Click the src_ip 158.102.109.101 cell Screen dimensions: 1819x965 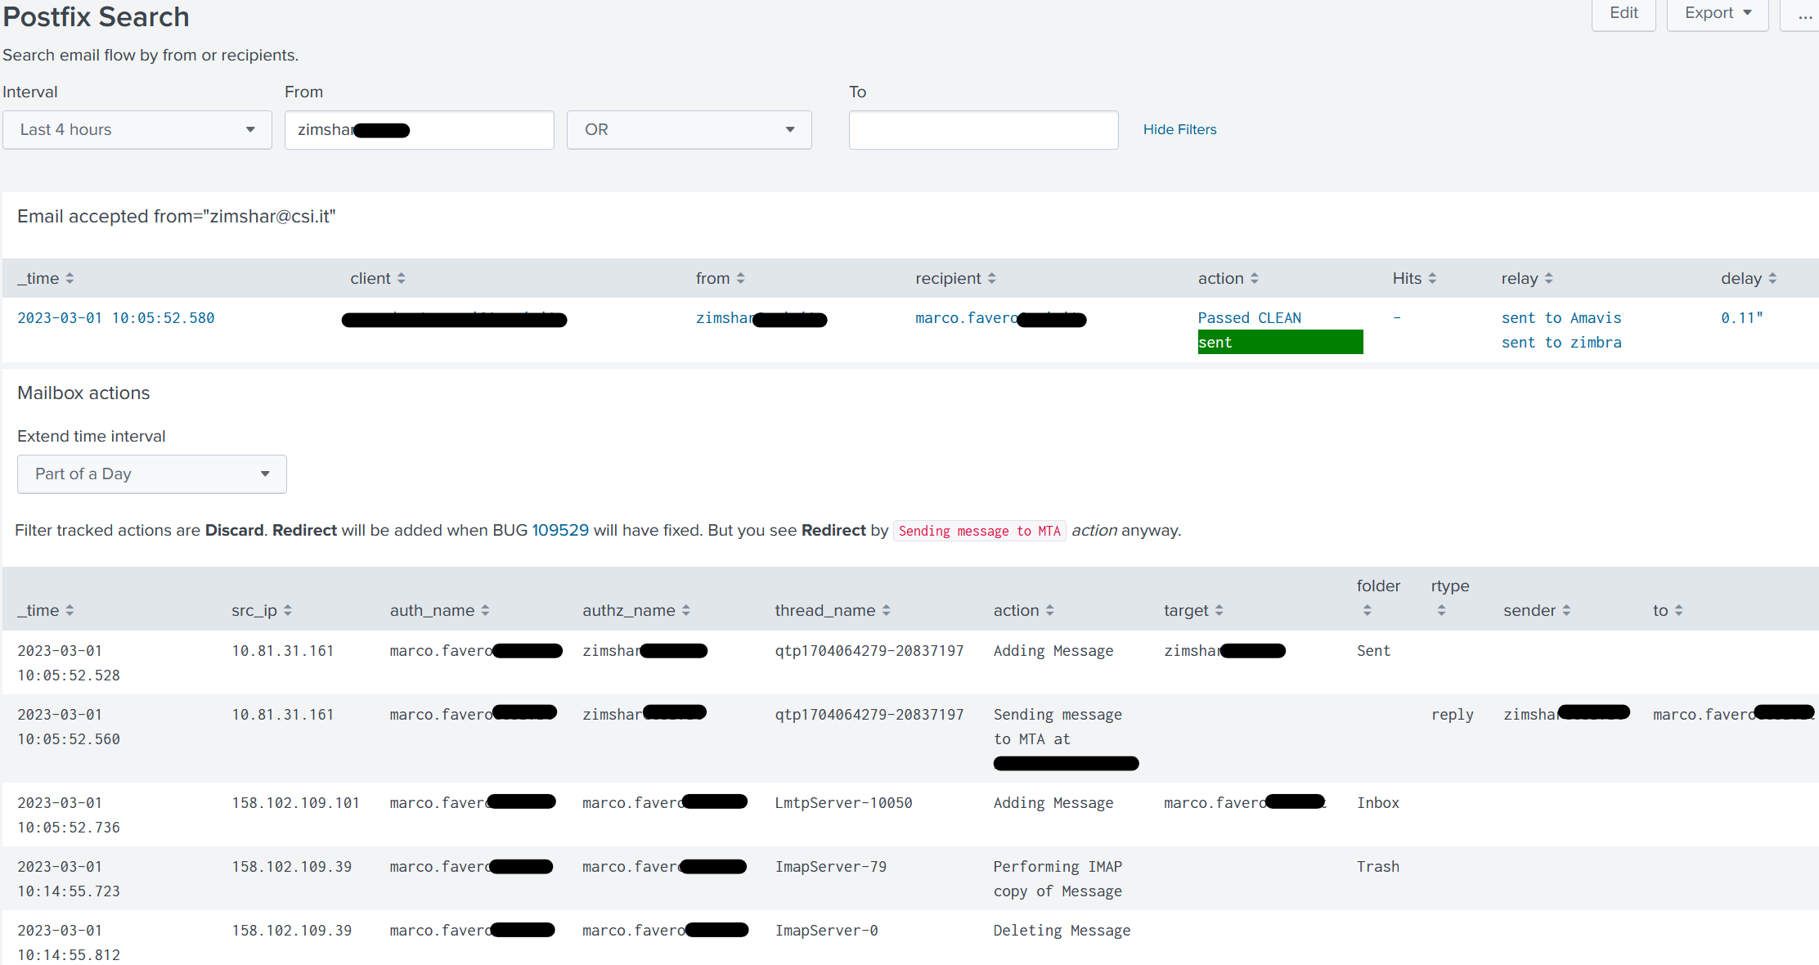pos(295,803)
